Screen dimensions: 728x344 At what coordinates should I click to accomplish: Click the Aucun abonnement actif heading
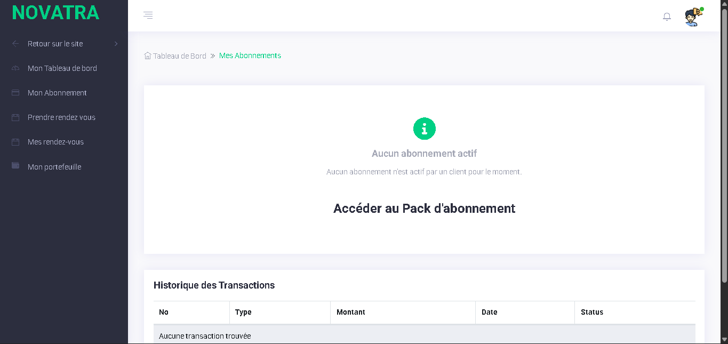pos(425,154)
